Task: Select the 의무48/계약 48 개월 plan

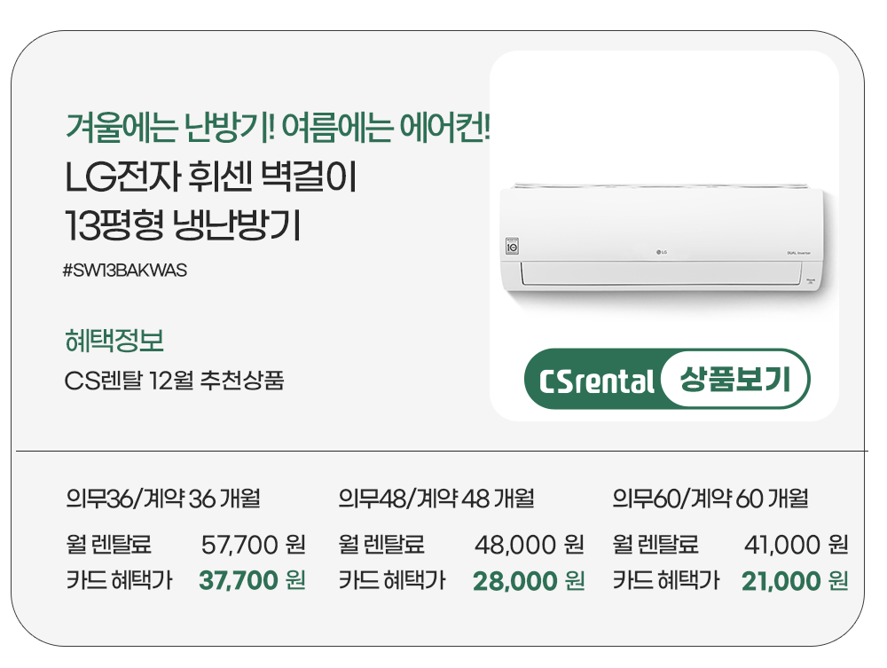Action: point(436,499)
